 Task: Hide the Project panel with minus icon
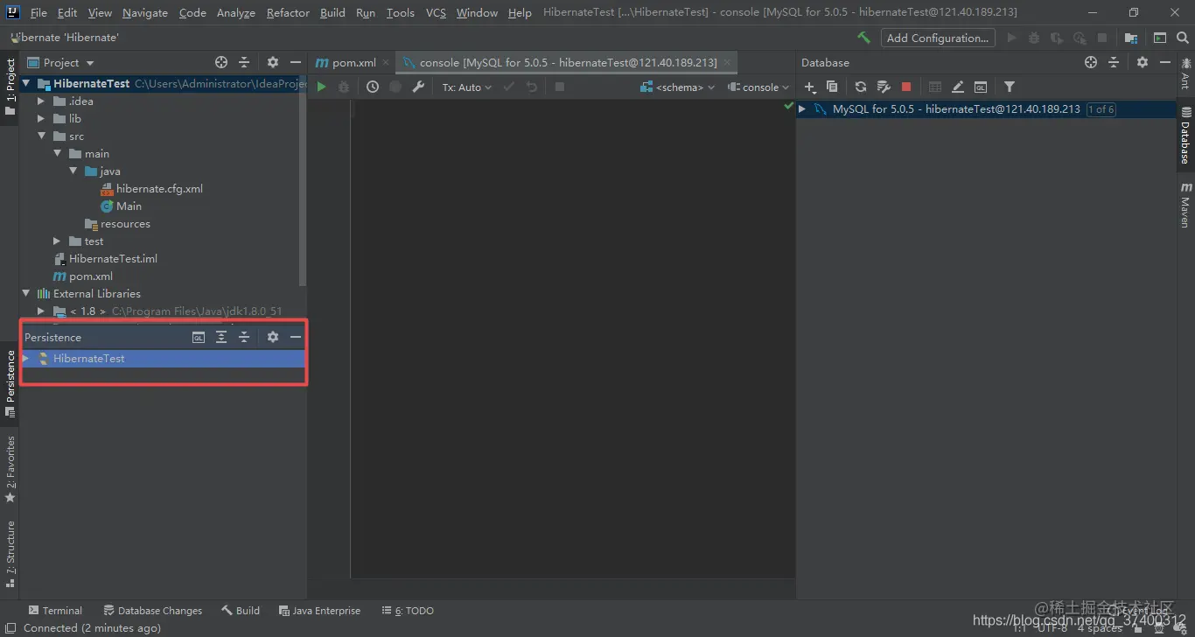pos(296,62)
